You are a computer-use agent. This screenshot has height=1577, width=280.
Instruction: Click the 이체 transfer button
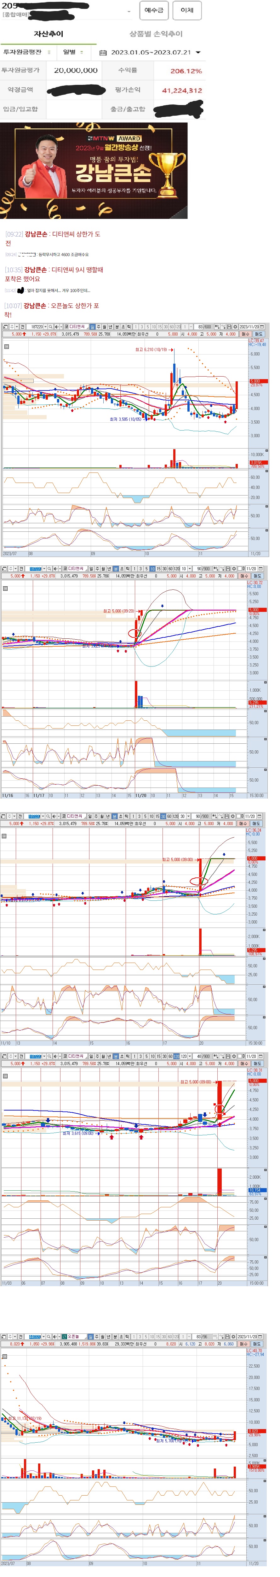pos(187,10)
